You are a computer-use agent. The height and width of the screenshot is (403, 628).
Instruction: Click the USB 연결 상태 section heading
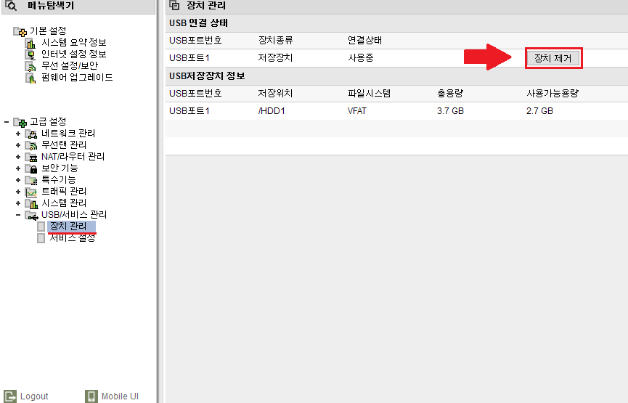point(198,23)
